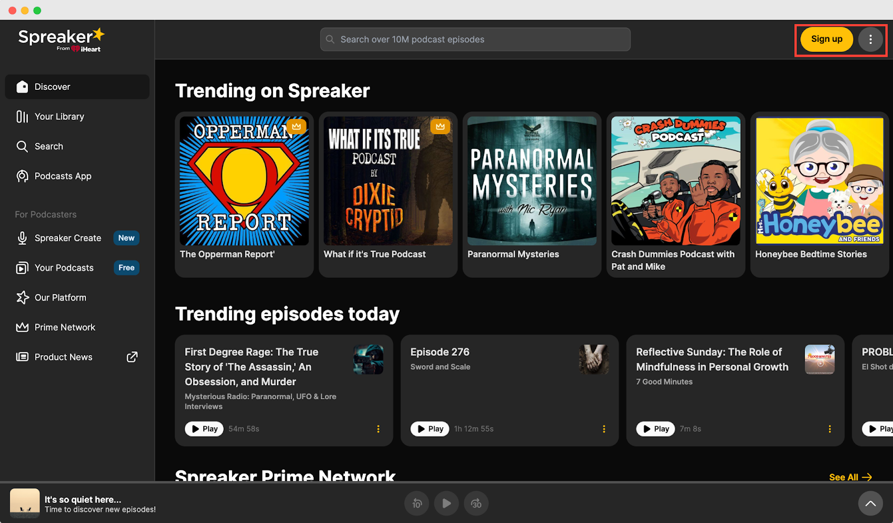
Task: Play Reflective Sunday episode
Action: pyautogui.click(x=656, y=429)
